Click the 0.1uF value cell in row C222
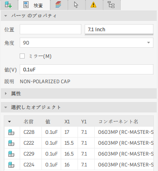This screenshot has height=171, width=158. [51, 143]
